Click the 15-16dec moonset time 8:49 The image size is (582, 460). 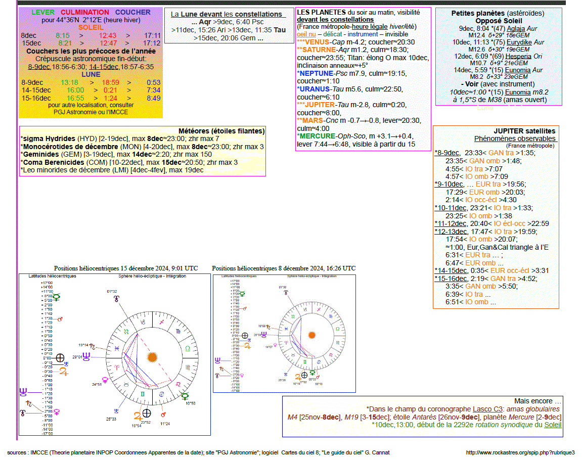154,98
